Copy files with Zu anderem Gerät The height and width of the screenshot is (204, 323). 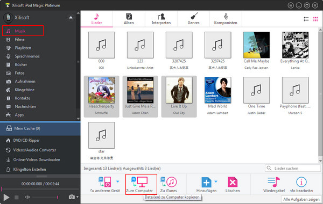105,185
